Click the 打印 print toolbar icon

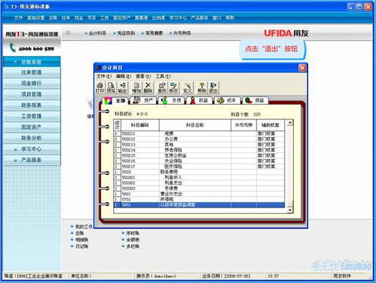(x=99, y=88)
